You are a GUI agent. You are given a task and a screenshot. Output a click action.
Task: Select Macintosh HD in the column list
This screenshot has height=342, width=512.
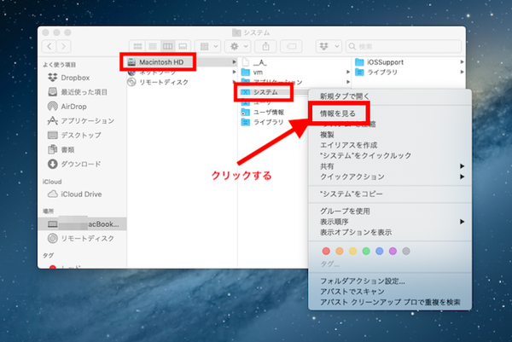160,62
